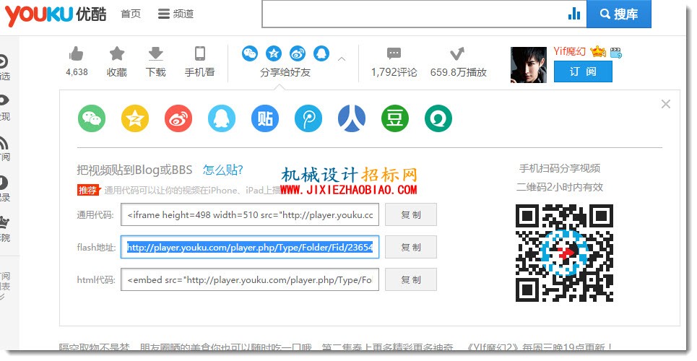The width and height of the screenshot is (697, 361).
Task: Click the QR code image
Action: tap(565, 253)
